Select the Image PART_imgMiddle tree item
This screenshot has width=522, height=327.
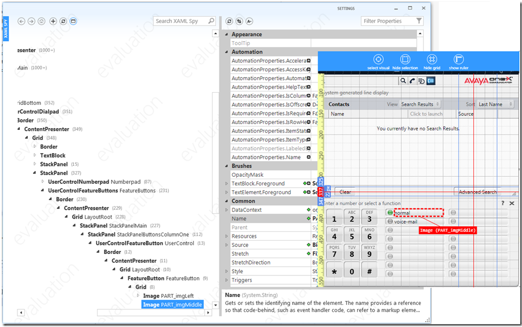click(x=172, y=304)
